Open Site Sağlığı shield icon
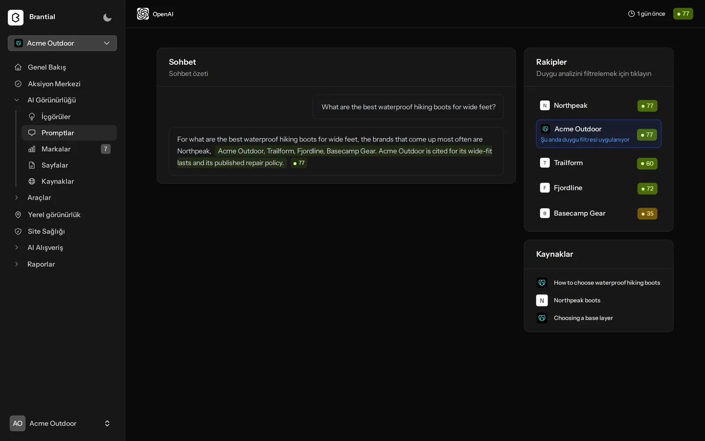 18,232
